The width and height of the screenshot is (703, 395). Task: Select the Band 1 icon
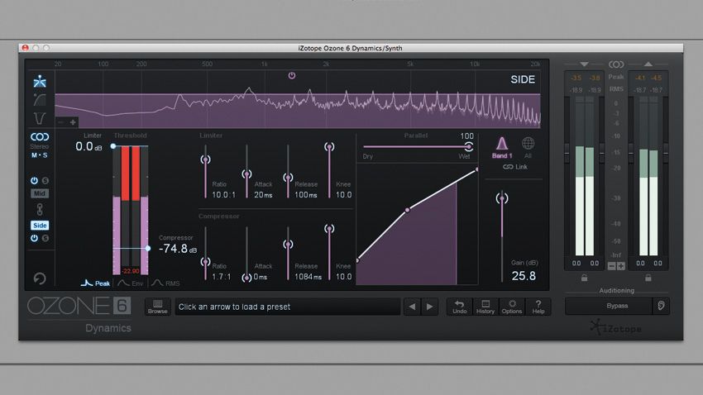pyautogui.click(x=502, y=147)
